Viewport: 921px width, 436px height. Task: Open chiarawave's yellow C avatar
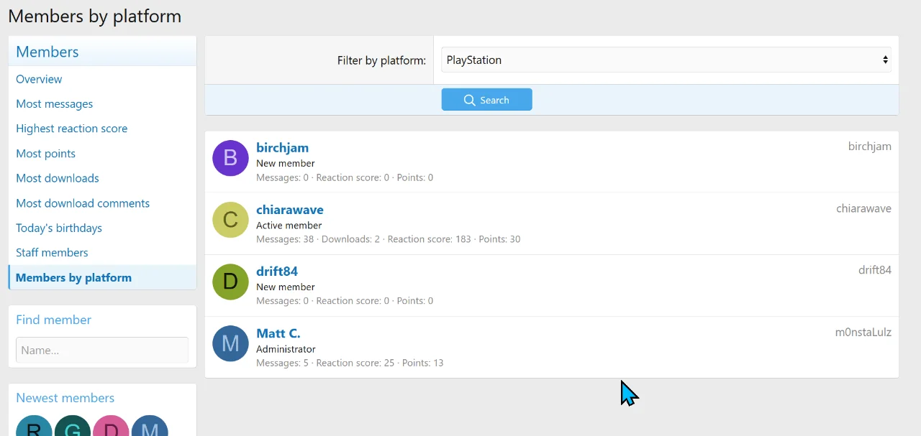(230, 220)
